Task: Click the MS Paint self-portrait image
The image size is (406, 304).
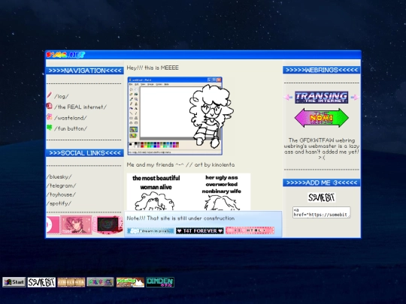Action: 180,116
